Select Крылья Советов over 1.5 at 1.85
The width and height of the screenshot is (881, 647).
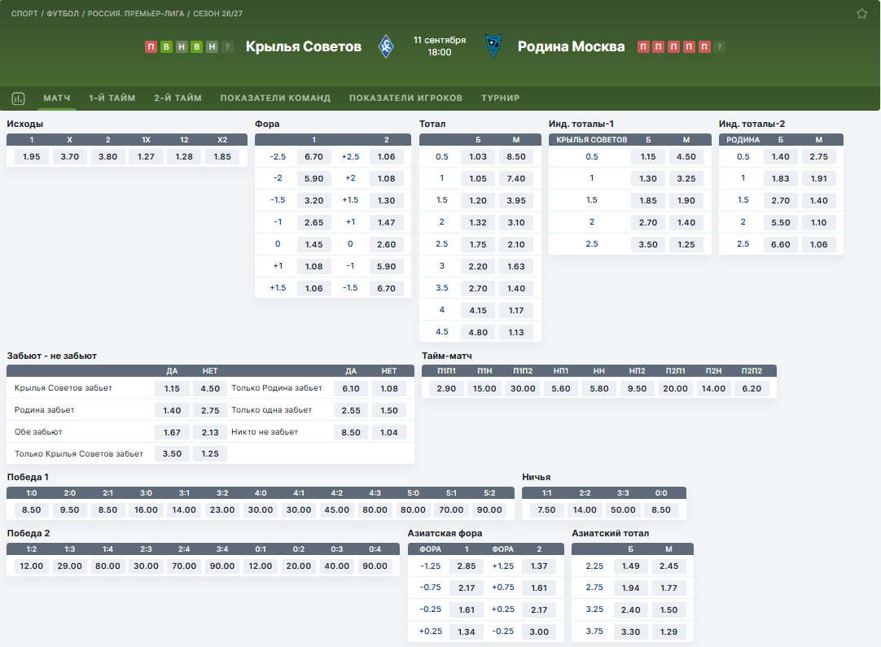(x=648, y=200)
